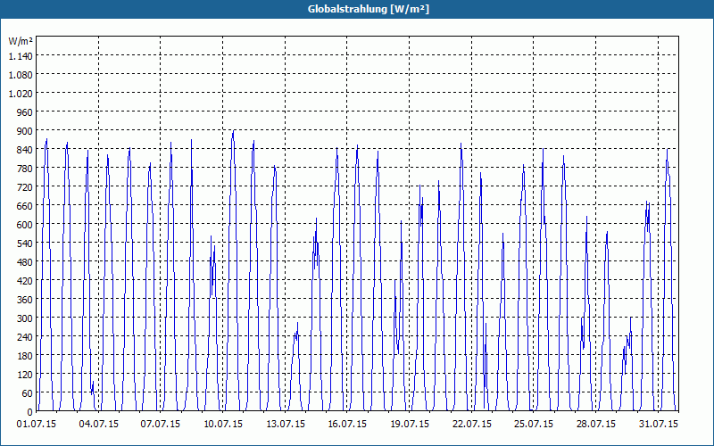Click the 19.07.15 date label
The height and width of the screenshot is (446, 714).
tap(410, 425)
